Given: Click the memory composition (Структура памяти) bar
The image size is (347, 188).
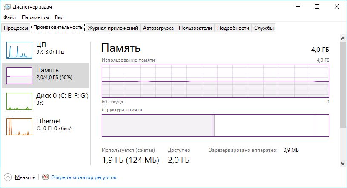Looking at the screenshot, I should [x=215, y=125].
